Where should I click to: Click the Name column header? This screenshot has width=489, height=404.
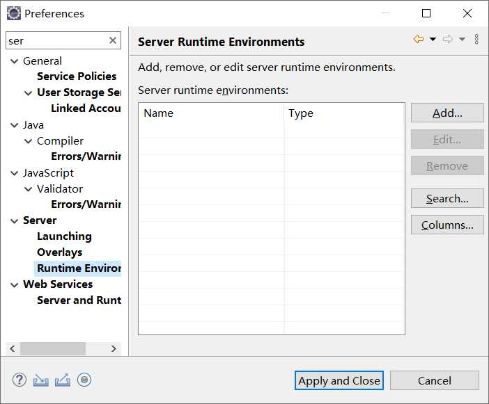tap(210, 113)
